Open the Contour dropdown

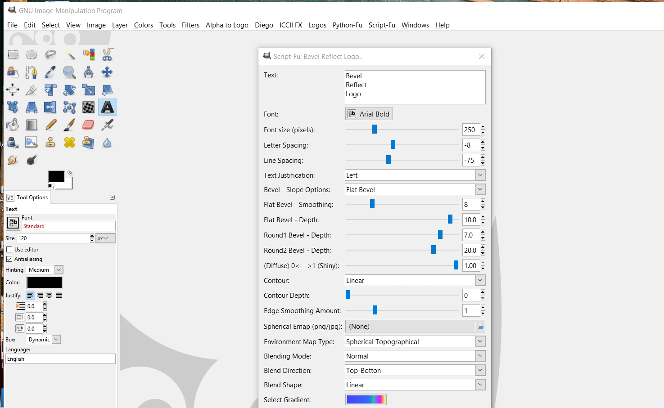415,280
